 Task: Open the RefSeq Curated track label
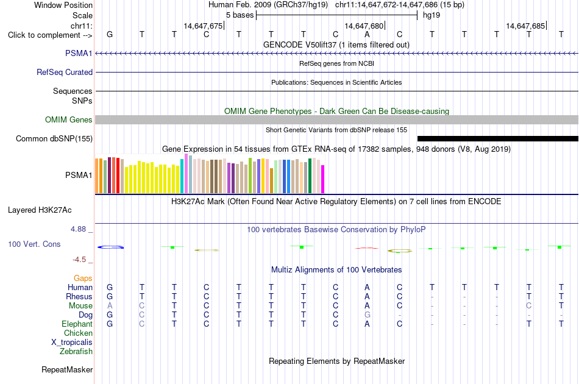pyautogui.click(x=64, y=73)
